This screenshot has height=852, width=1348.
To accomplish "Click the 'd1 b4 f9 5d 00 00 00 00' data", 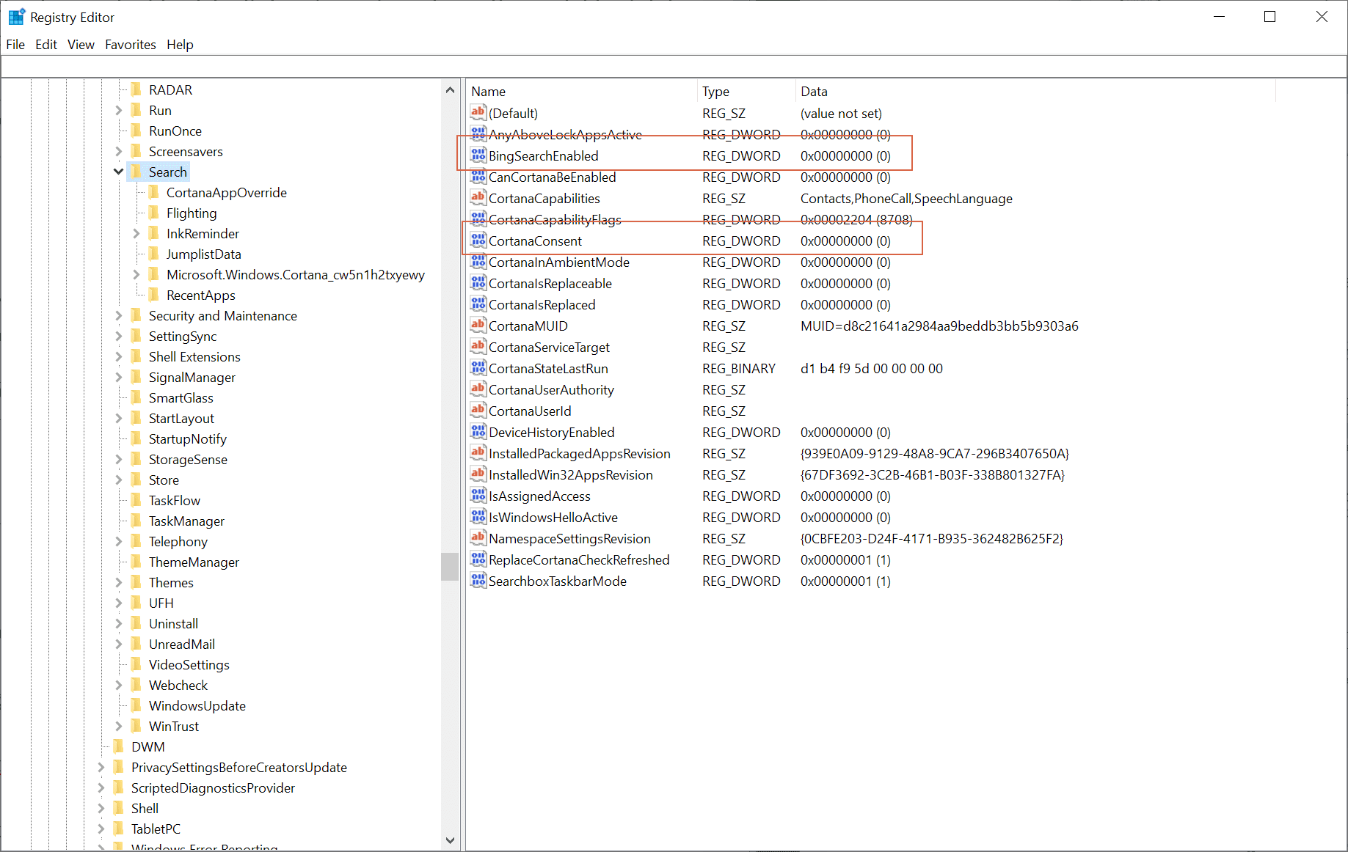I will [872, 368].
